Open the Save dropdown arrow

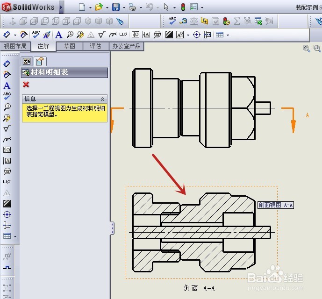pyautogui.click(x=124, y=7)
